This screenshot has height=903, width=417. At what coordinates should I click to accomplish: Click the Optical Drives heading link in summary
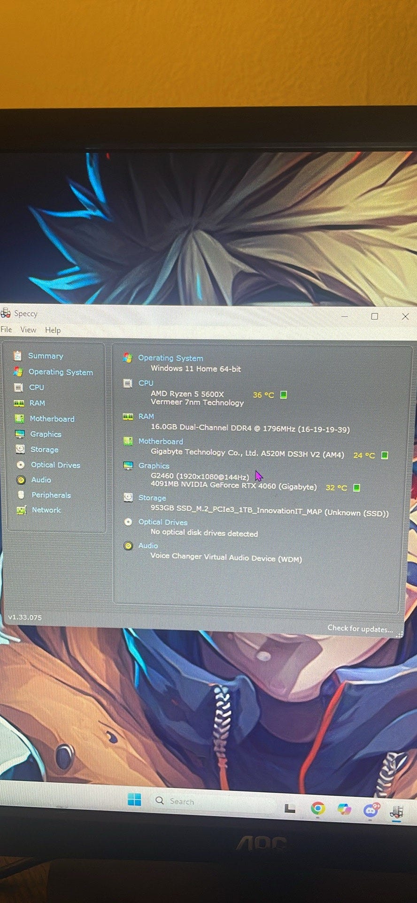(163, 522)
